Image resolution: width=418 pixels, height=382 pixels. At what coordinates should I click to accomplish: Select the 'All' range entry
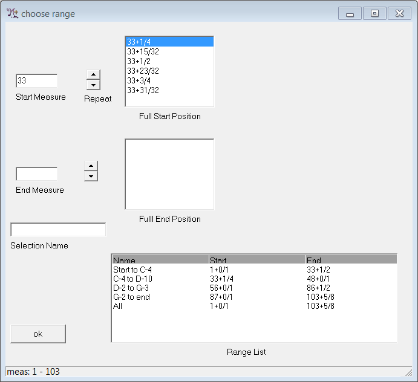click(x=117, y=306)
